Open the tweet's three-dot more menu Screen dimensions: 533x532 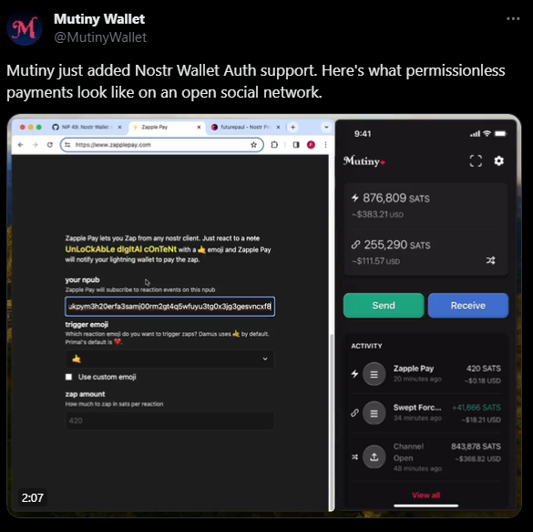pos(513,19)
